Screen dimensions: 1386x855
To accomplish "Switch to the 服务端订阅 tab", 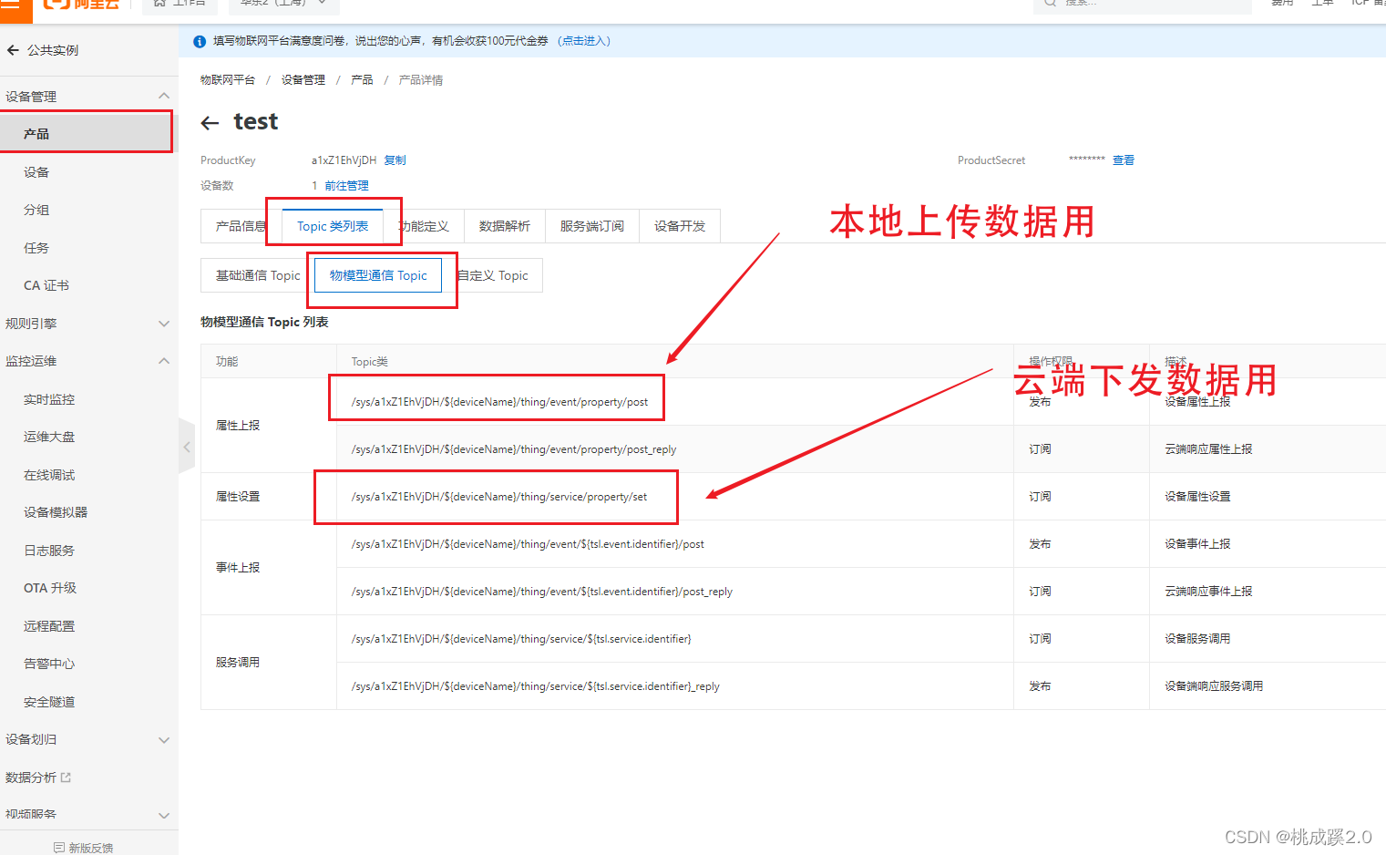I will tap(592, 226).
